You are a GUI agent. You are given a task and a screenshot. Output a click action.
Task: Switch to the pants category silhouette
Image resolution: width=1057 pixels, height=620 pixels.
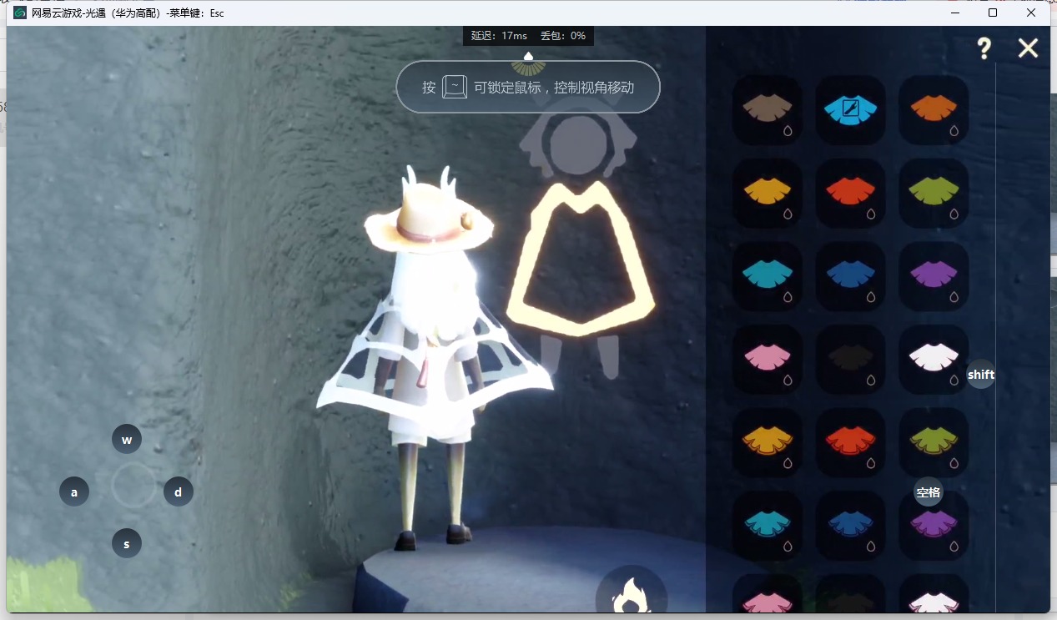click(579, 357)
